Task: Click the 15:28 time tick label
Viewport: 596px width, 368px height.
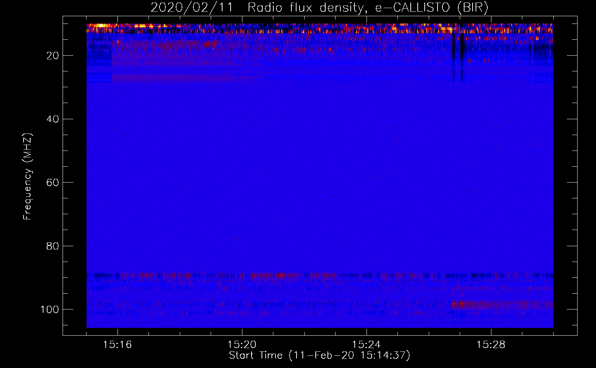Action: 491,345
